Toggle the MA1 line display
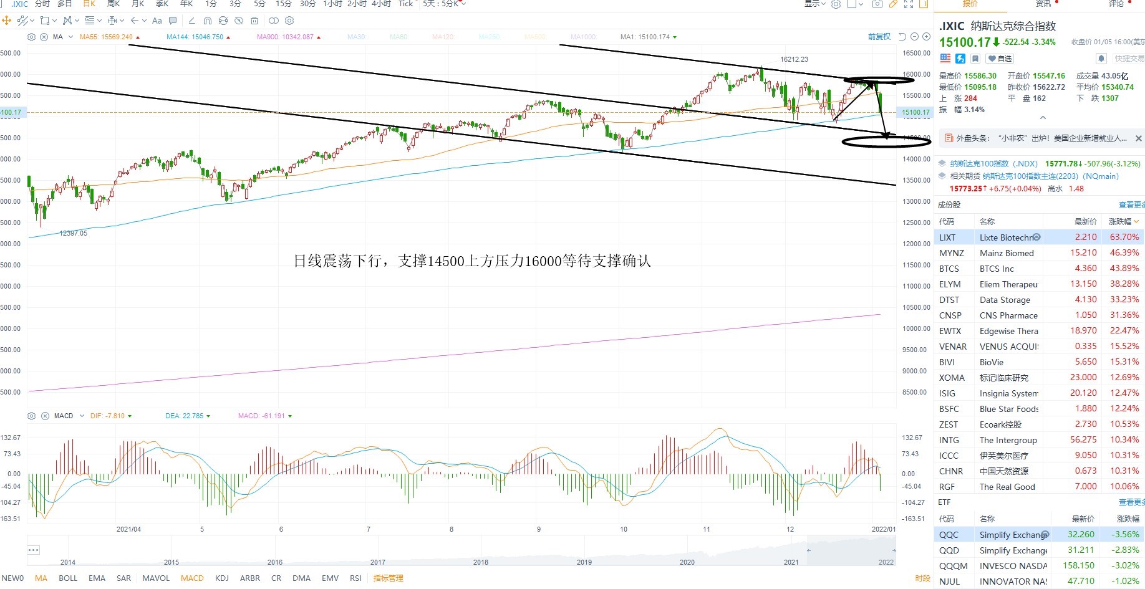This screenshot has height=589, width=1145. coord(649,37)
